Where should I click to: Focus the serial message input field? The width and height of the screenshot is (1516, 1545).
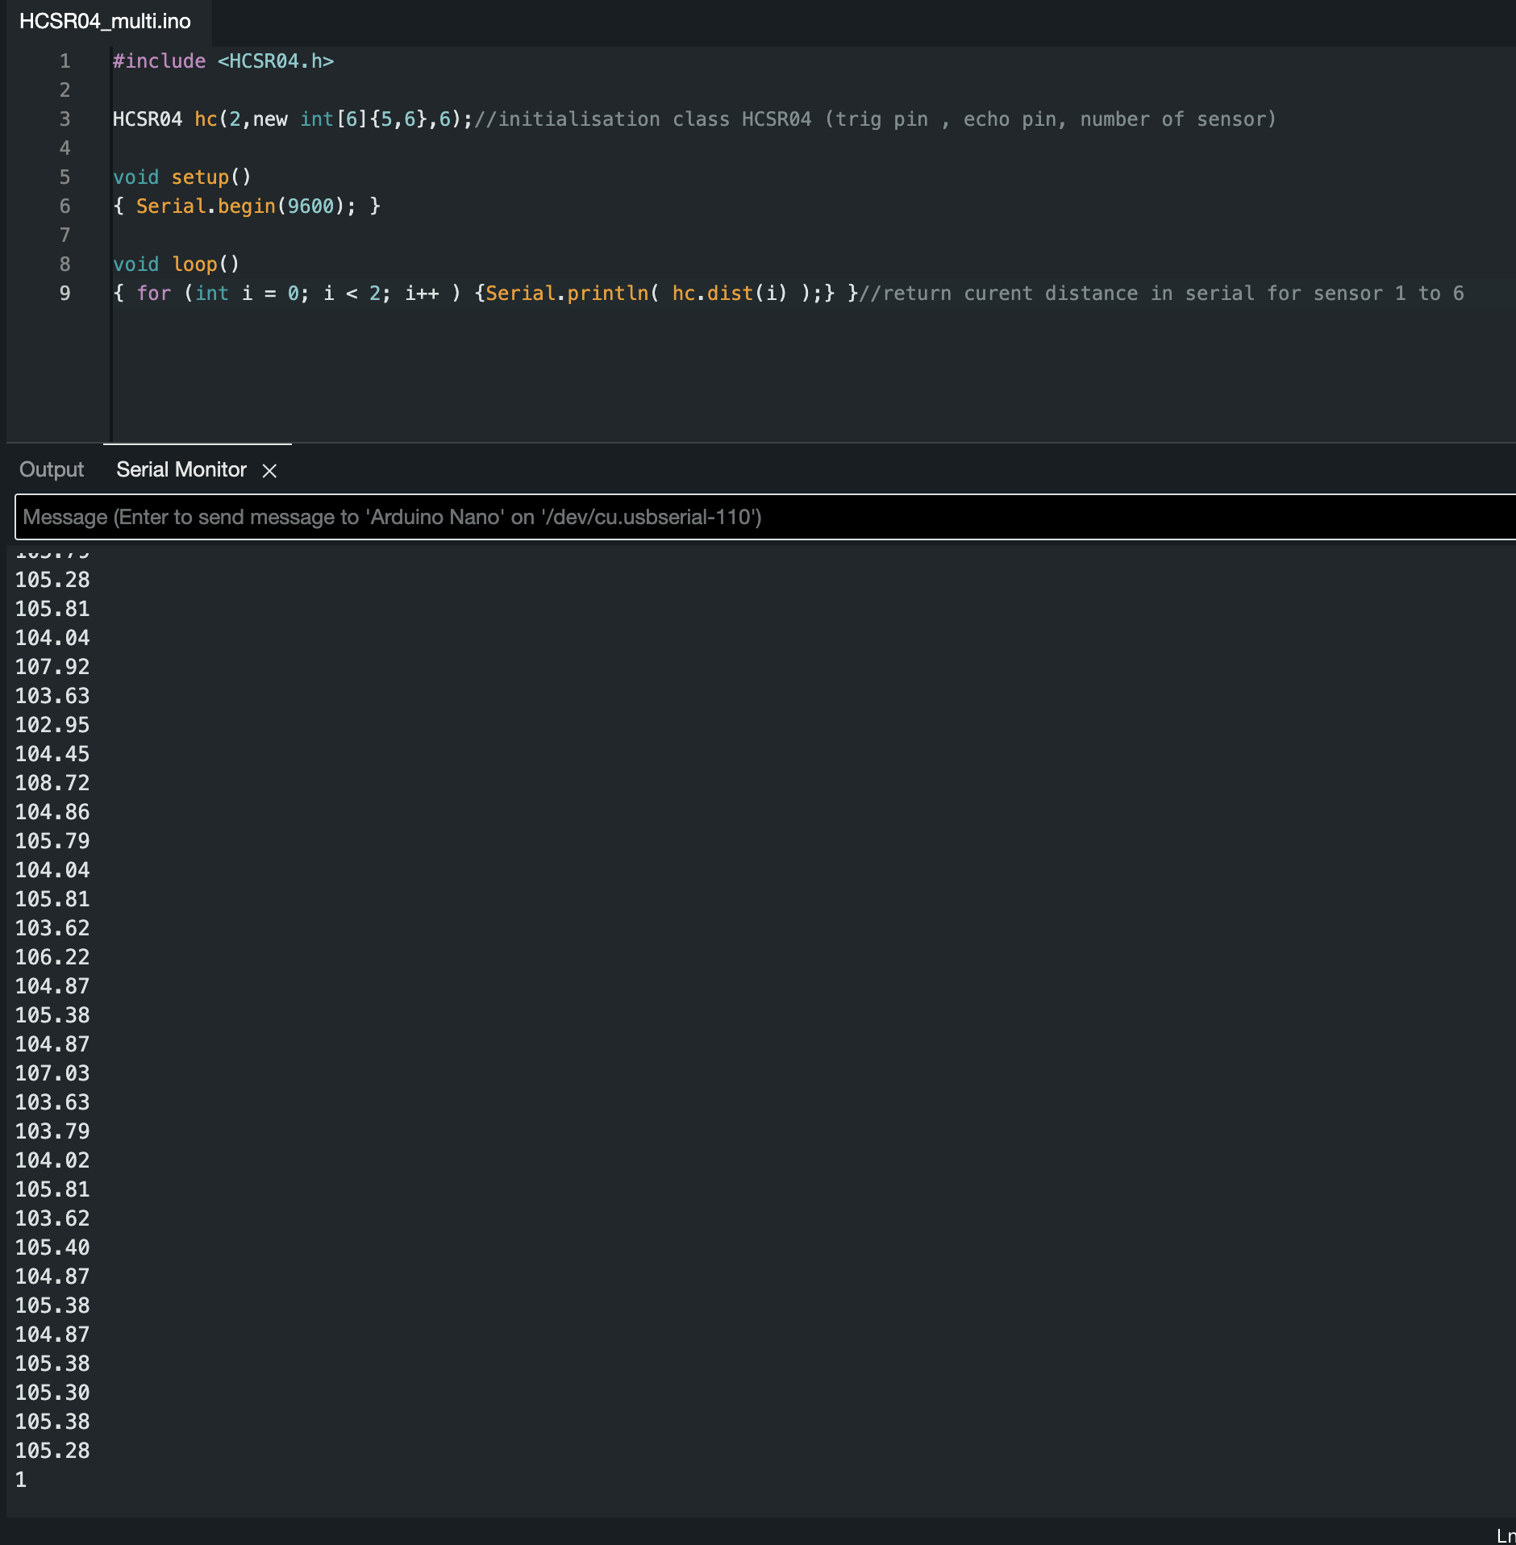coord(764,517)
